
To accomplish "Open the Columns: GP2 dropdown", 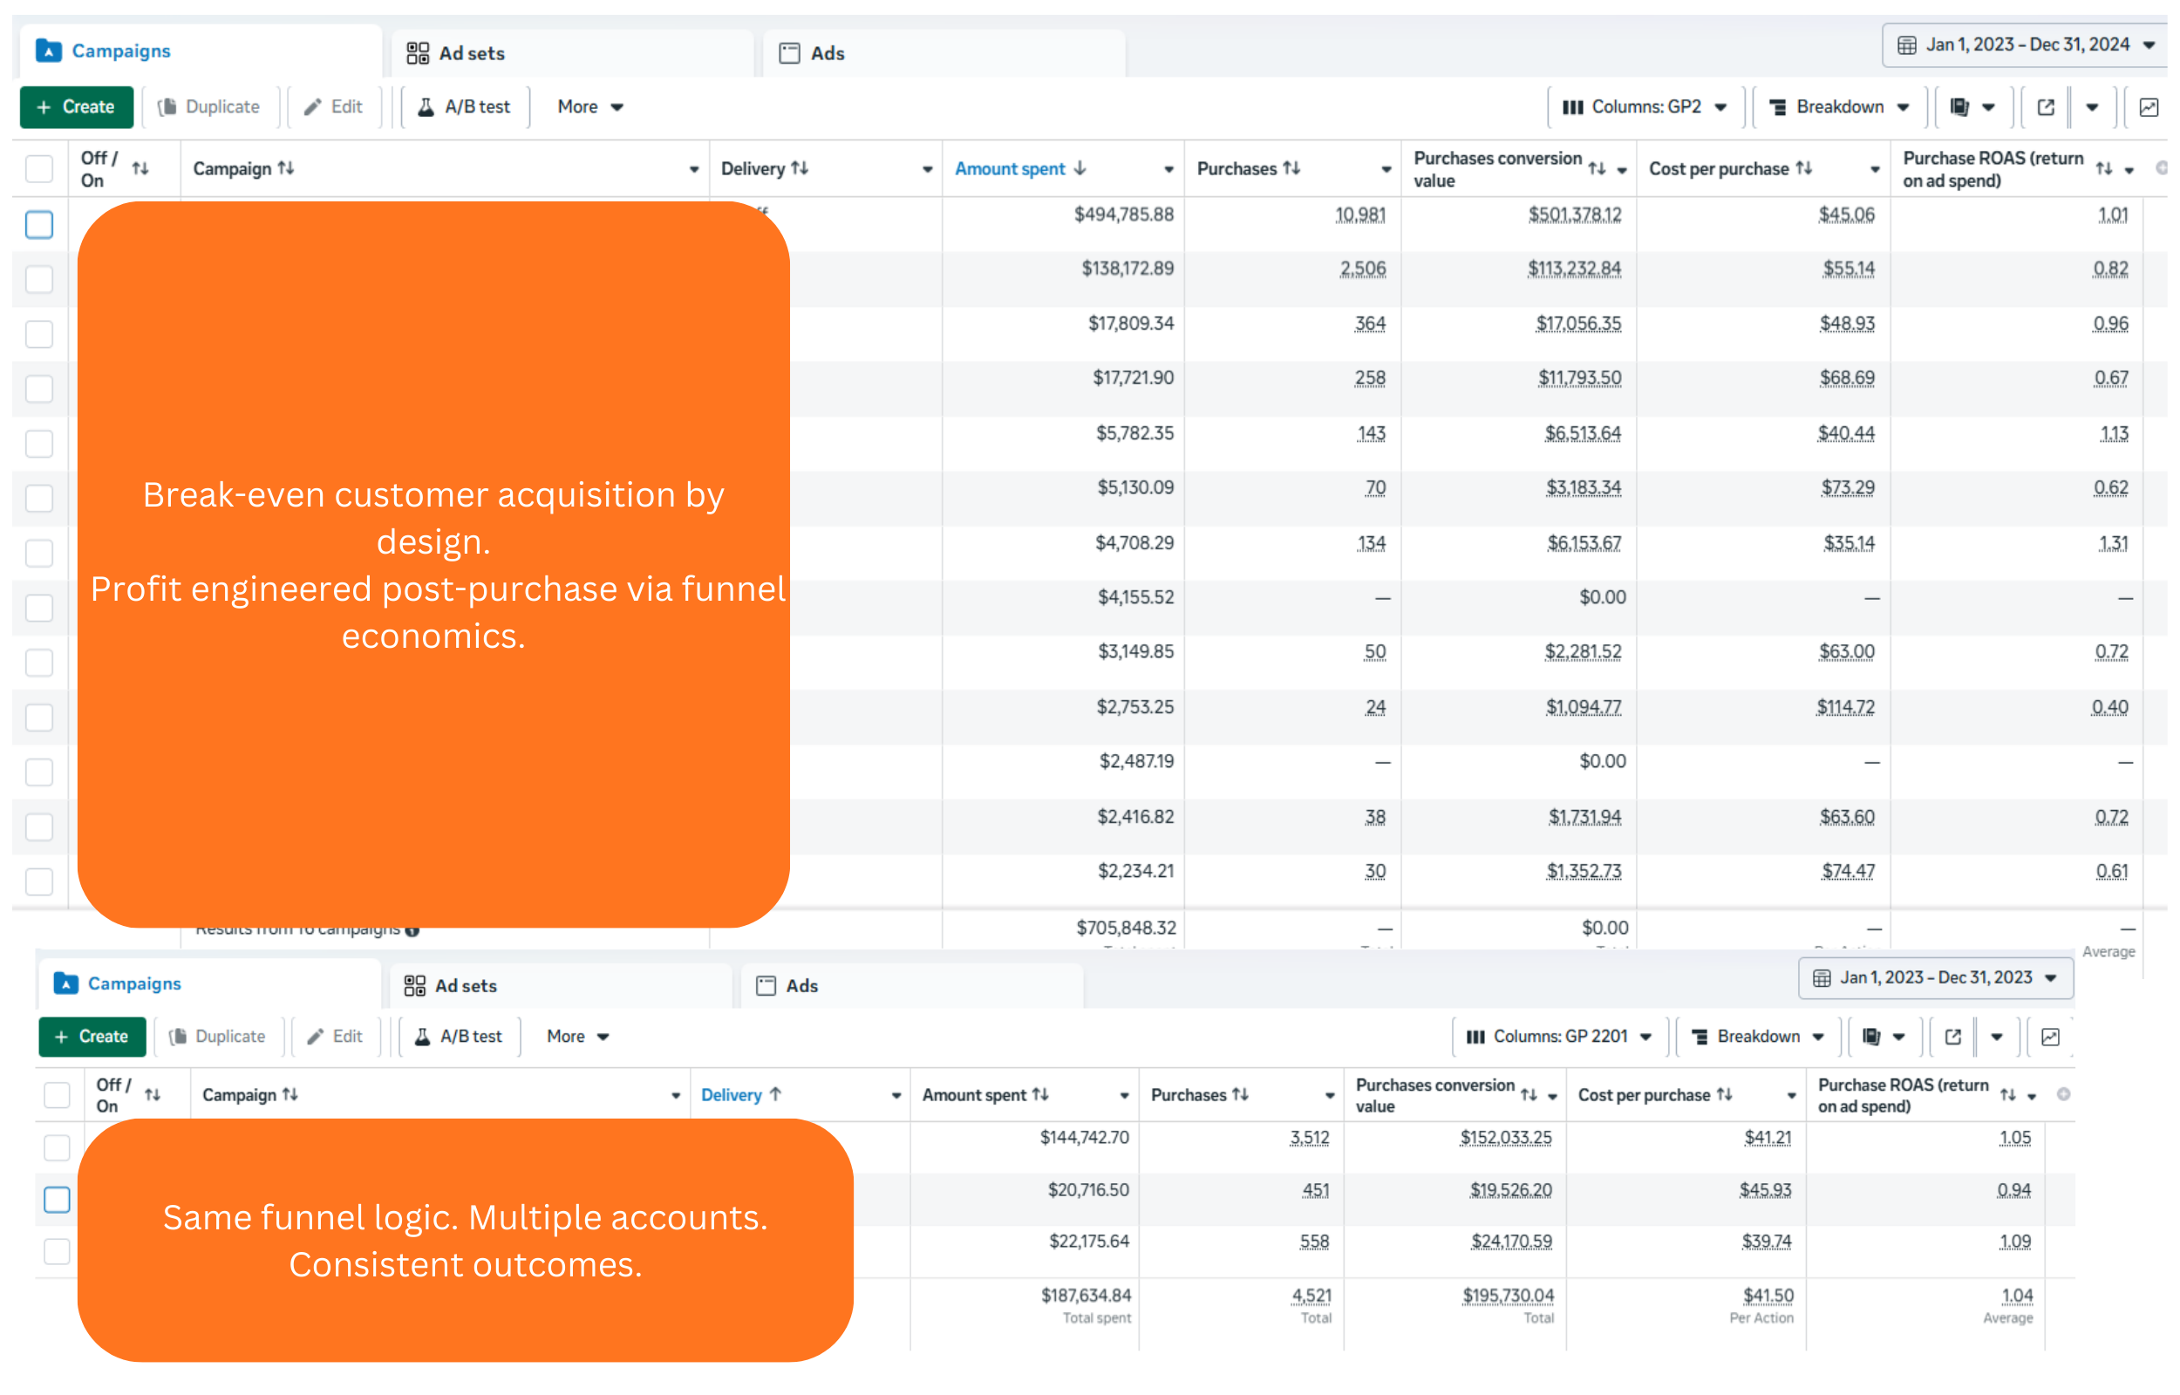I will click(1645, 106).
